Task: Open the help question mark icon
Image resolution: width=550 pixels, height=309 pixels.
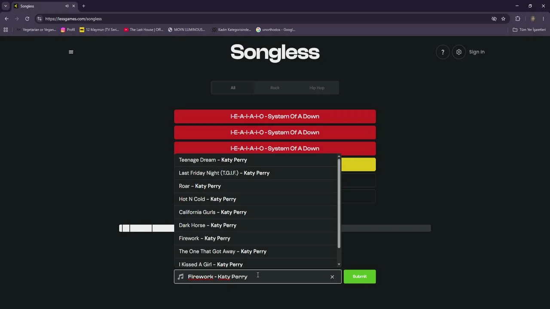Action: click(x=443, y=52)
